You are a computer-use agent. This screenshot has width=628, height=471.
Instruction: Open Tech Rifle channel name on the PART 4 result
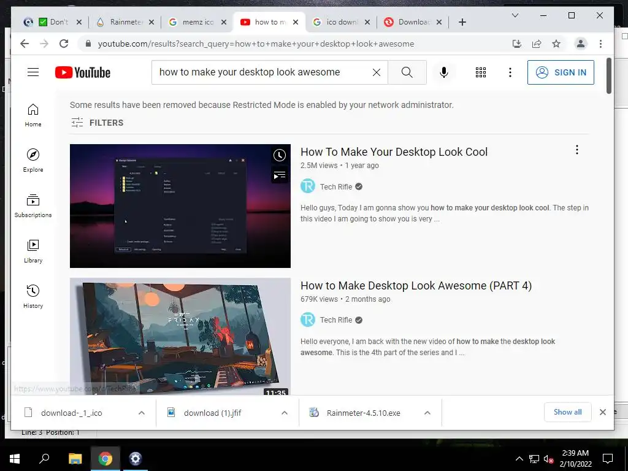click(x=335, y=320)
